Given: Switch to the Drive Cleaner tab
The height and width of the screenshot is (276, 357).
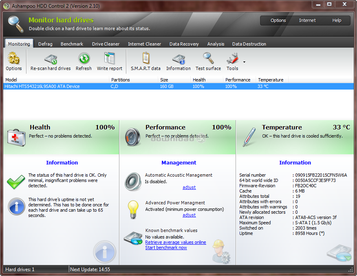Looking at the screenshot, I should pos(106,44).
